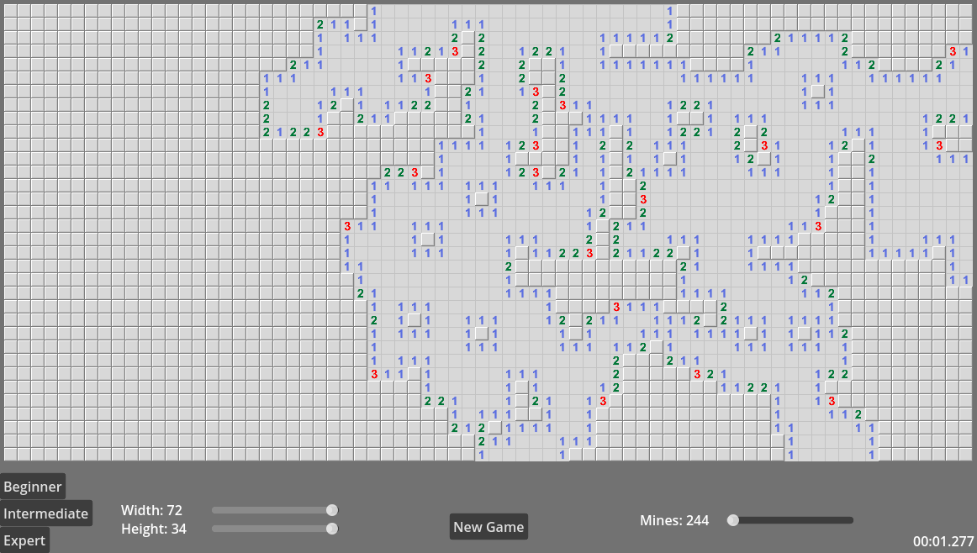Click the Mines slider track

click(799, 520)
